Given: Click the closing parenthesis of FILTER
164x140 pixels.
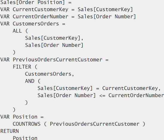Looking at the screenshot, I should coord(14,110).
